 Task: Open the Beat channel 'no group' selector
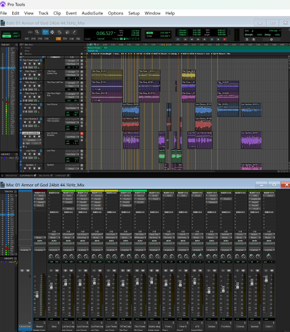54,250
